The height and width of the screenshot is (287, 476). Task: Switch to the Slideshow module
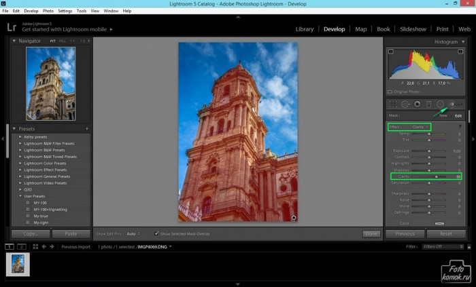(x=413, y=29)
